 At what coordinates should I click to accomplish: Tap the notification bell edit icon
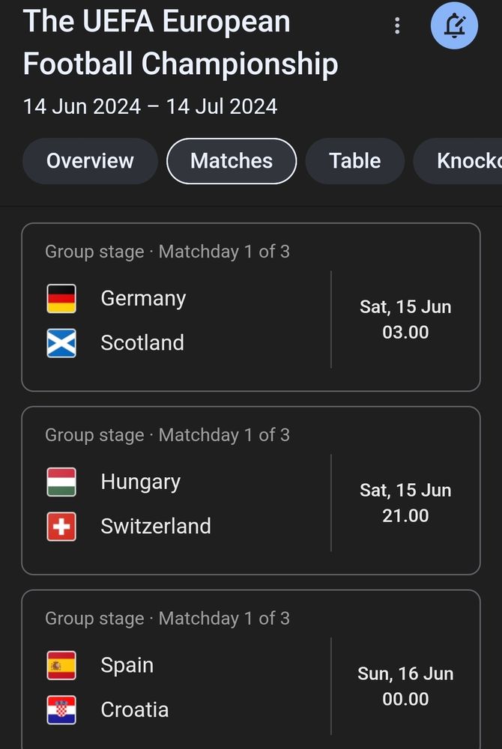454,25
